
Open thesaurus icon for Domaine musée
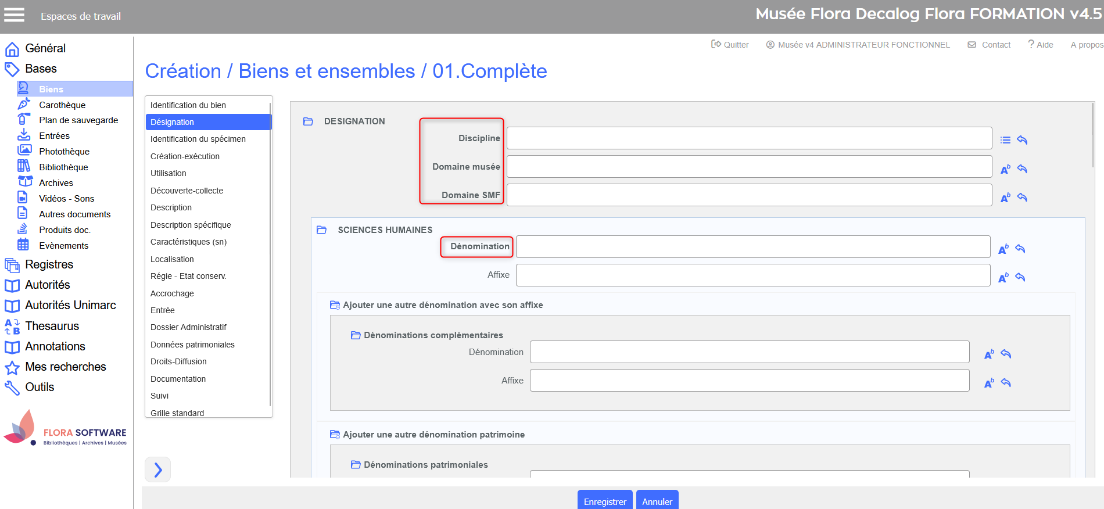1005,169
